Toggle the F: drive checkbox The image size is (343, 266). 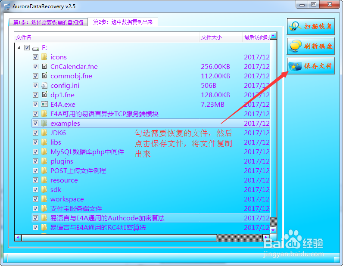[x=27, y=47]
